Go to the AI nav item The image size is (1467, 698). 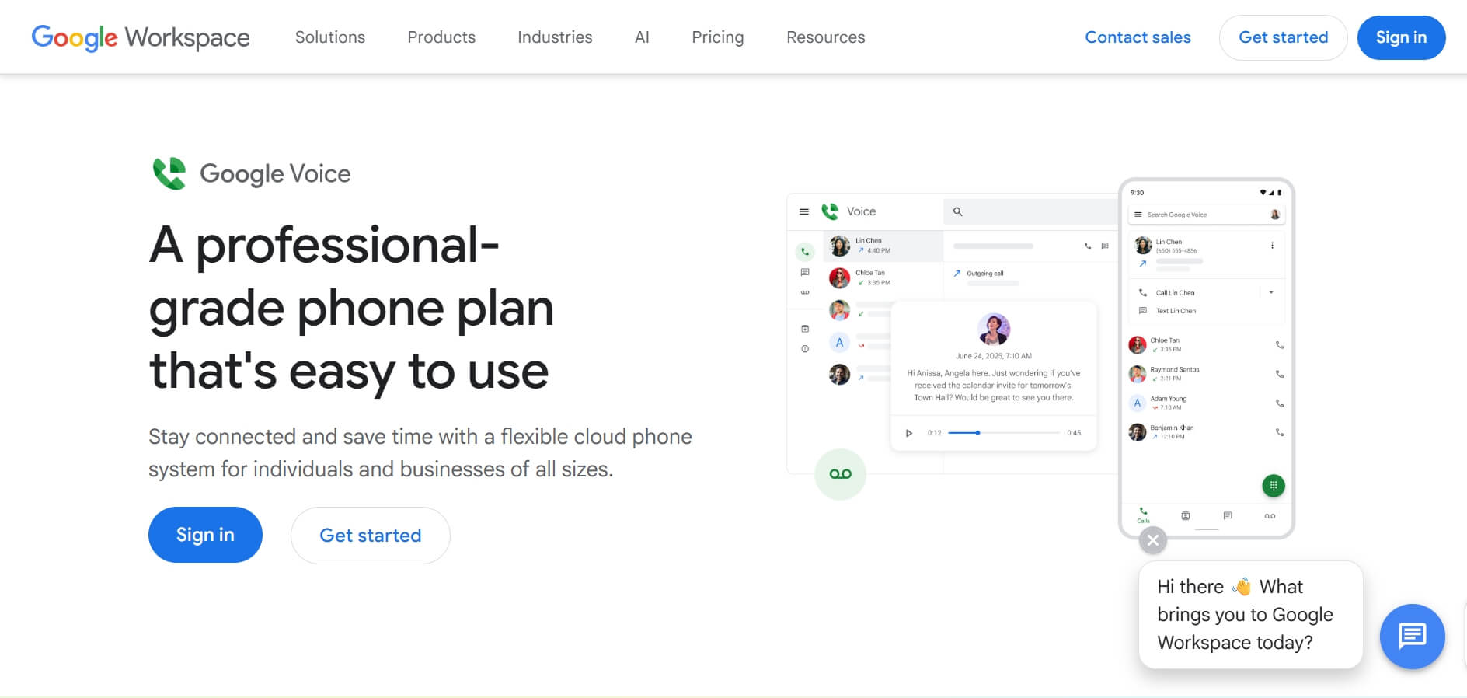642,37
